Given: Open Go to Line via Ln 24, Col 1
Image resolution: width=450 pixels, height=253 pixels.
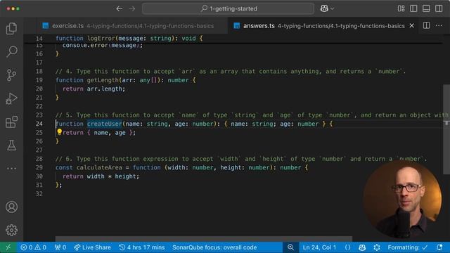Looking at the screenshot, I should click(319, 247).
